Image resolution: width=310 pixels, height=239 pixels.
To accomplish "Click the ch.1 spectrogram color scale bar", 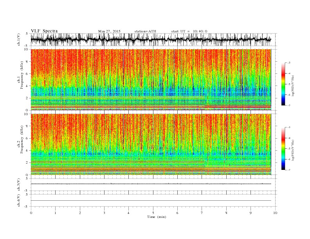I will point(283,84).
